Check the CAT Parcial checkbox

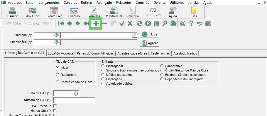tap(55, 106)
